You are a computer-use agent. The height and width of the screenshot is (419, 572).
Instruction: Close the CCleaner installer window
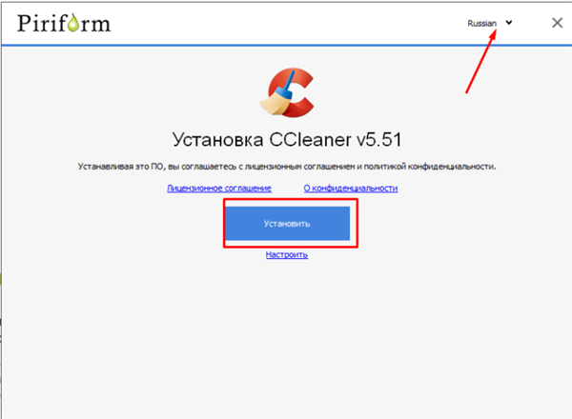point(557,23)
